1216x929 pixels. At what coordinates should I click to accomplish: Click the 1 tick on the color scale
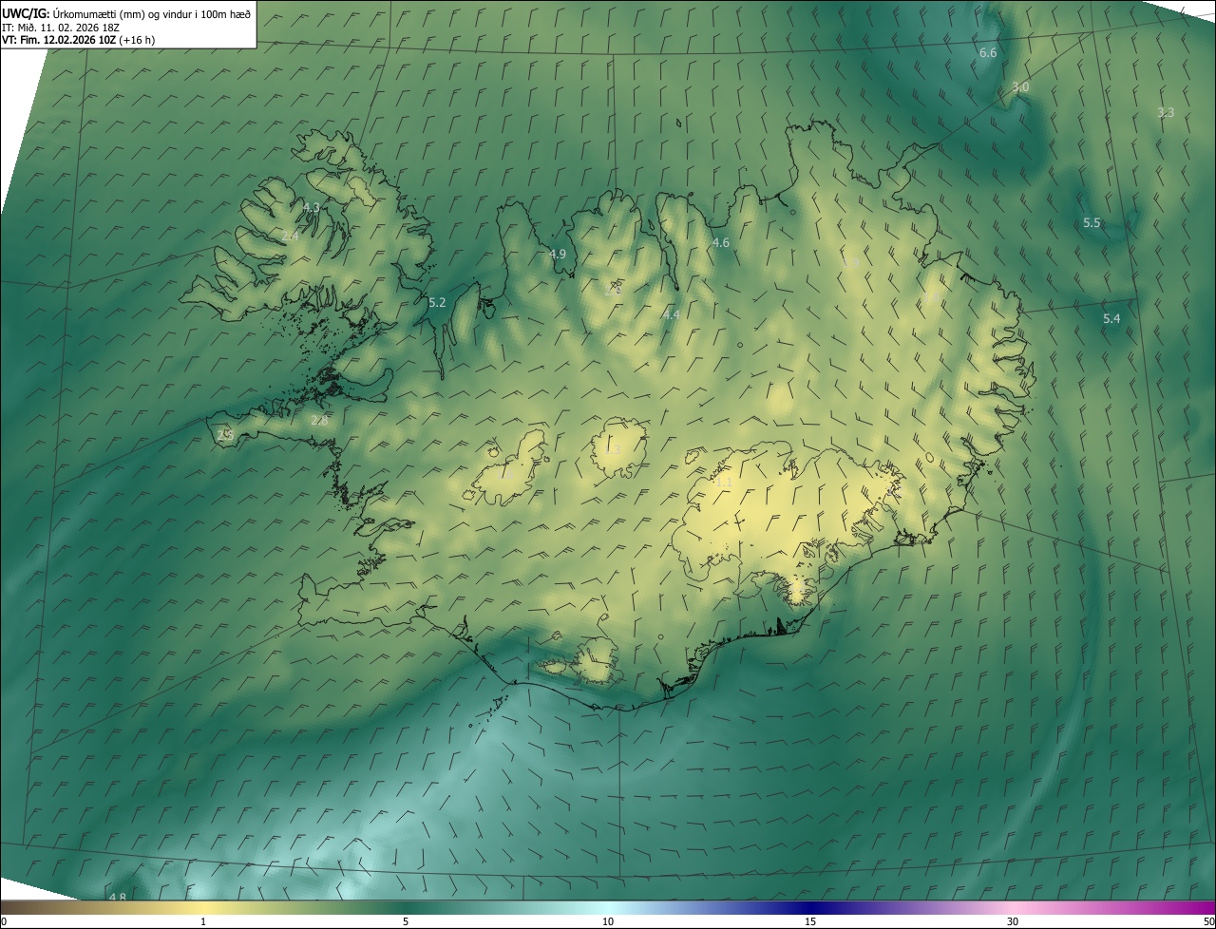click(203, 921)
